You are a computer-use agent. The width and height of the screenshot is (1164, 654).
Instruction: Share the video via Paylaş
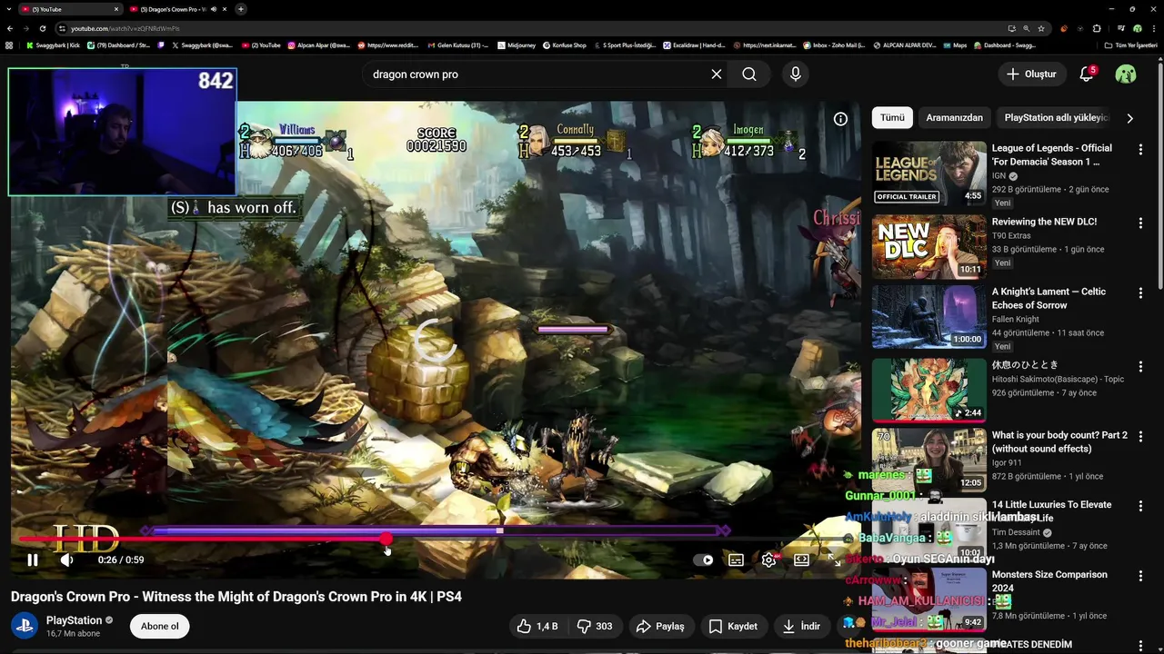click(660, 626)
